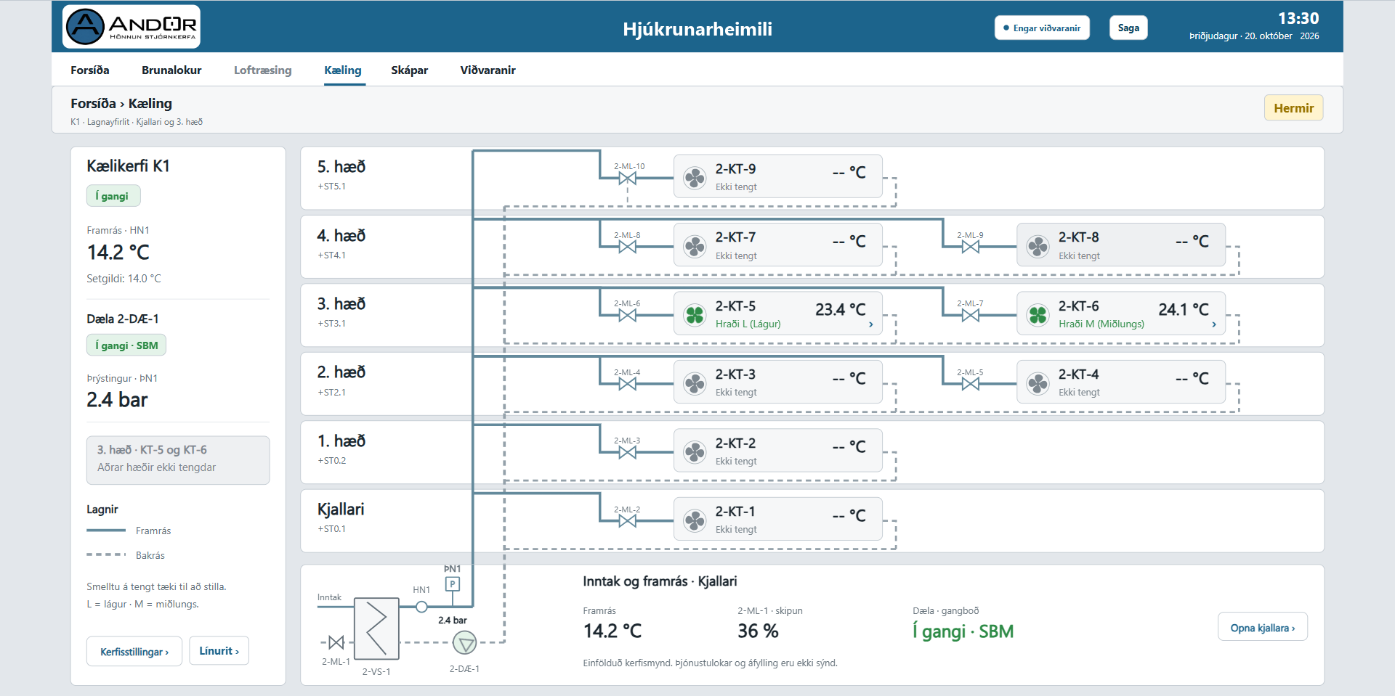The width and height of the screenshot is (1395, 696).
Task: Select valve 2-ML-10 symbol
Action: point(628,178)
